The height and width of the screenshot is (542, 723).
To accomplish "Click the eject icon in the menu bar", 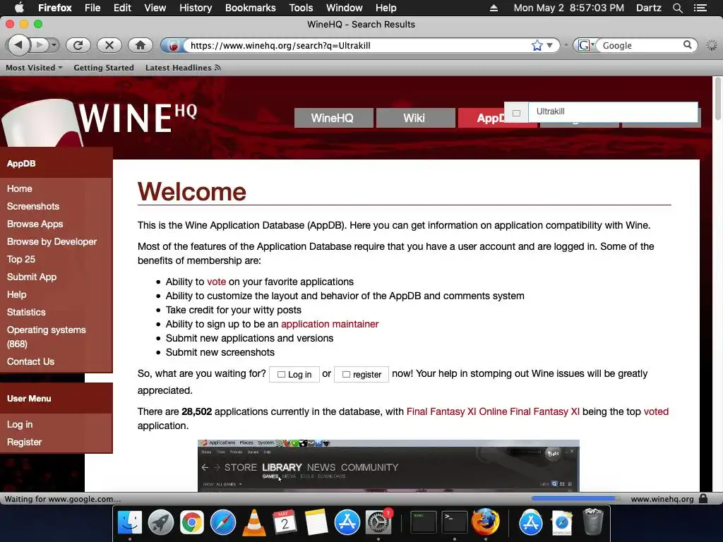I will 494,8.
